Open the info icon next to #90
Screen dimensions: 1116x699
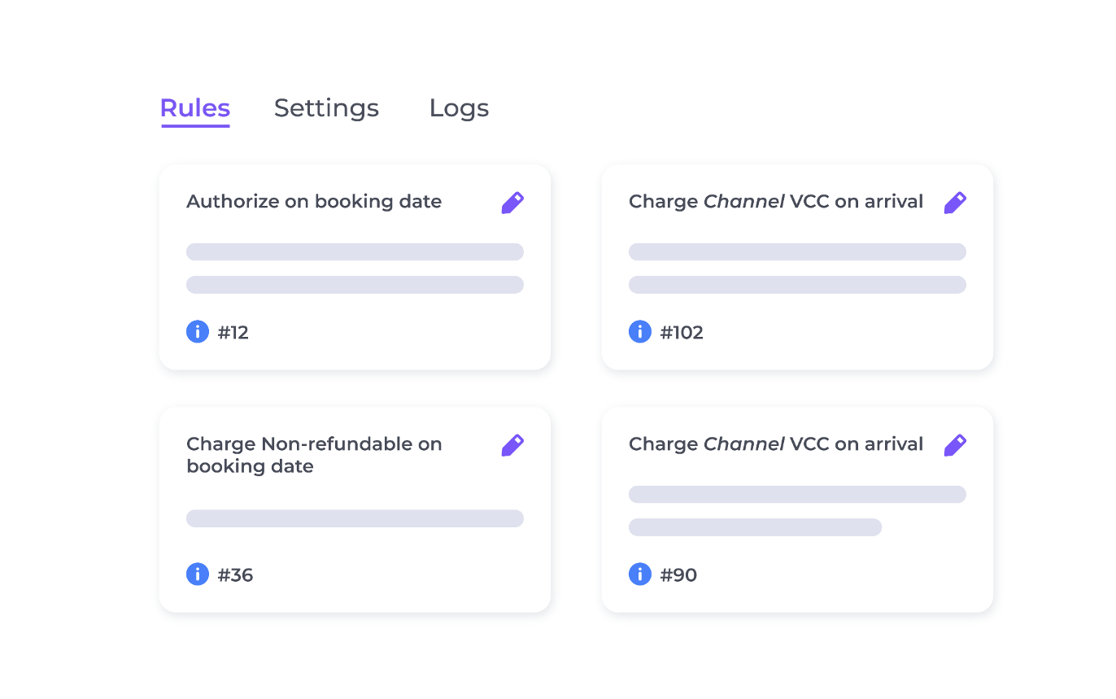[x=640, y=574]
